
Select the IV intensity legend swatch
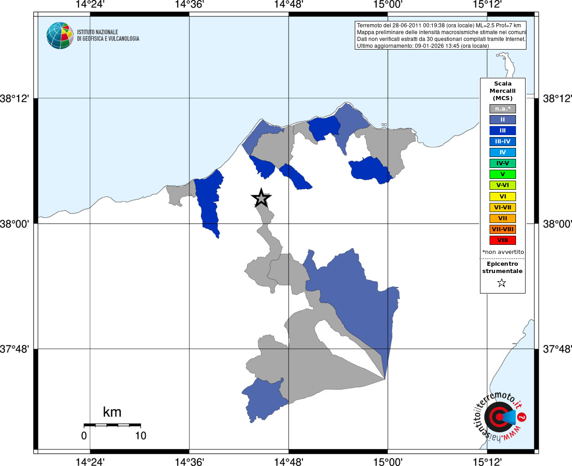click(x=502, y=152)
